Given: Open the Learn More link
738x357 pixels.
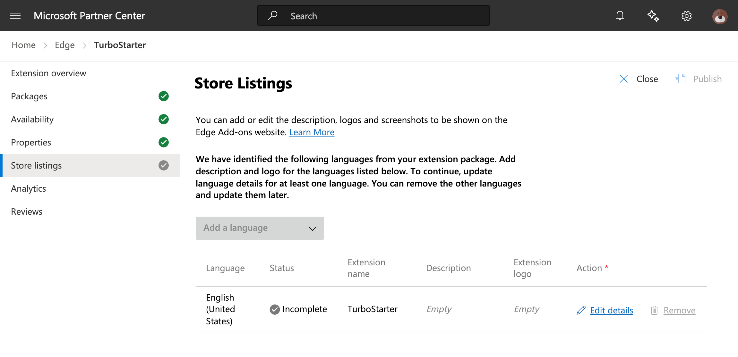Looking at the screenshot, I should coord(312,132).
